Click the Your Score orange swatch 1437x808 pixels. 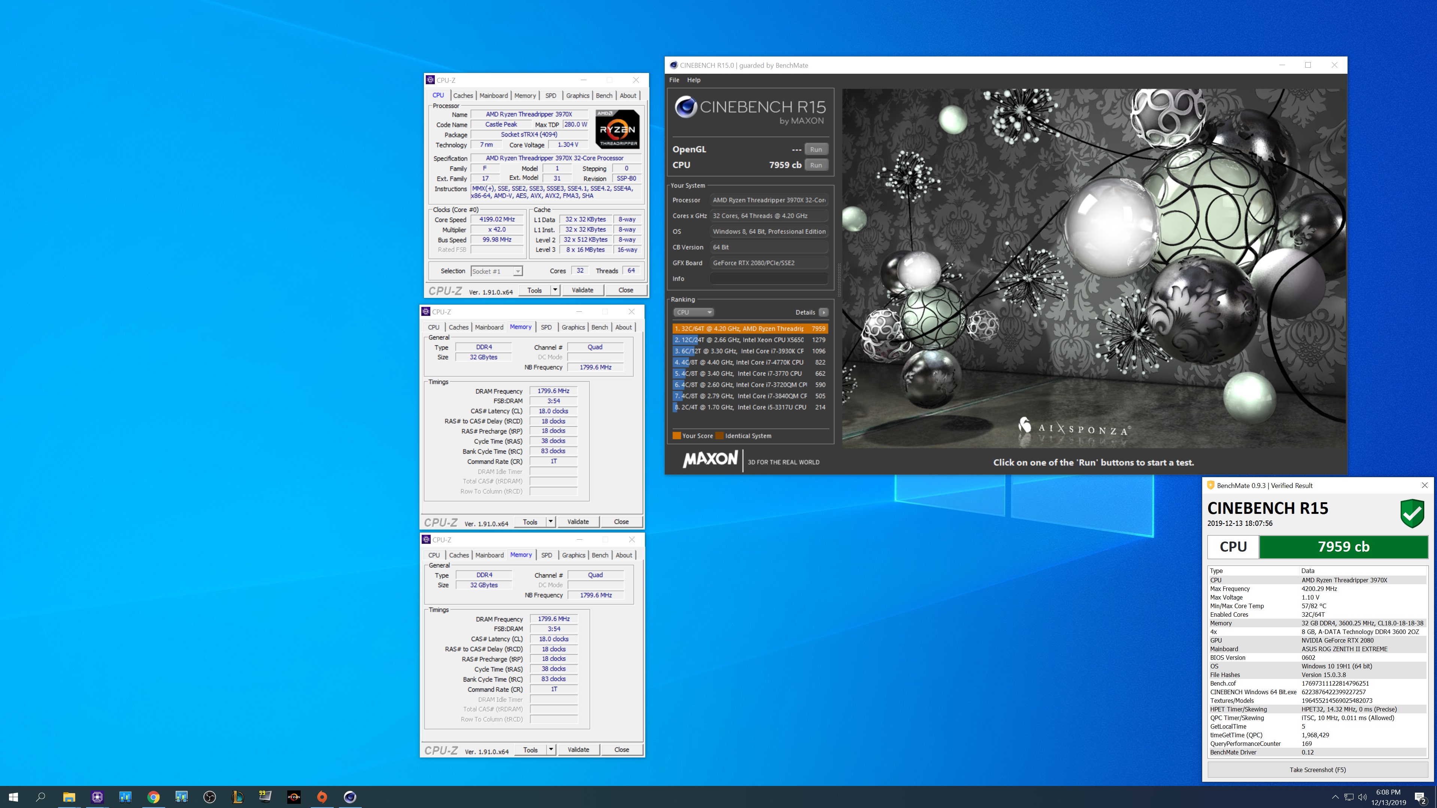click(x=677, y=436)
